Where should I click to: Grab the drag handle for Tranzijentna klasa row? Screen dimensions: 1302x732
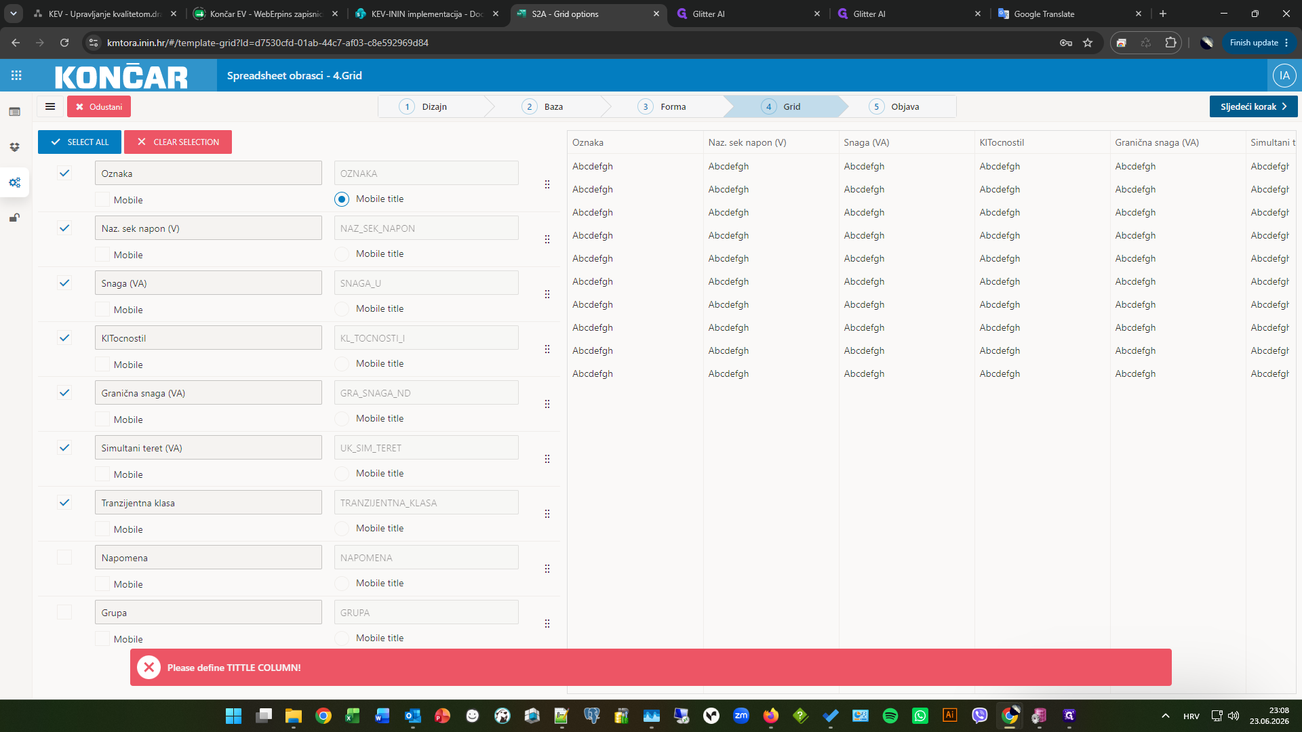547,514
